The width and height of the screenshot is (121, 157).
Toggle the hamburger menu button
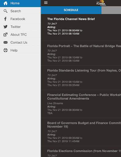point(46,3)
